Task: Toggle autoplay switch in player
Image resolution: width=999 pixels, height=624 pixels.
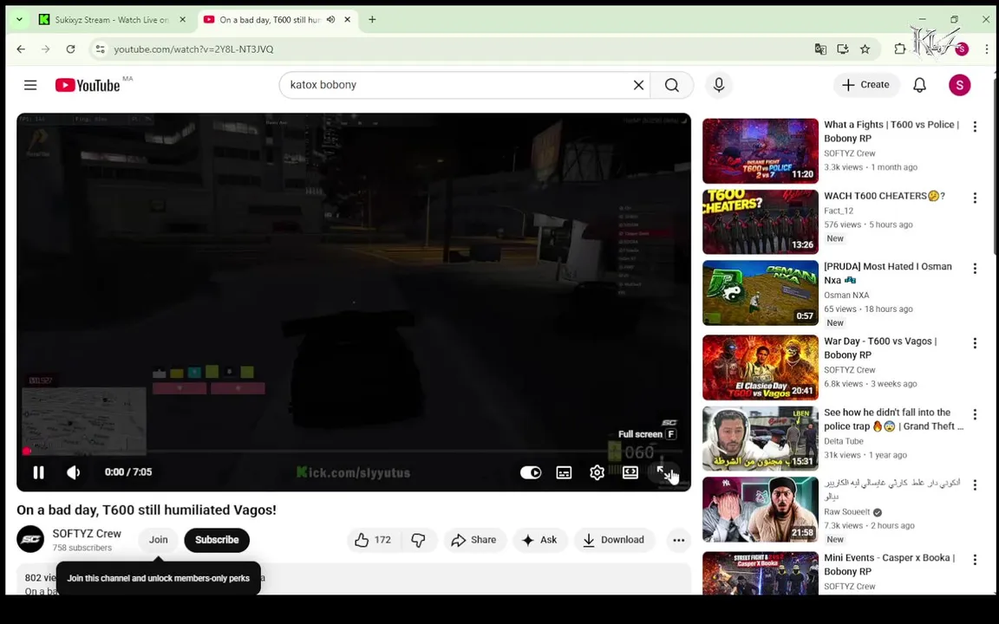Action: point(530,472)
